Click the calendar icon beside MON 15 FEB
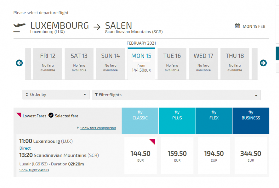 tap(237, 26)
